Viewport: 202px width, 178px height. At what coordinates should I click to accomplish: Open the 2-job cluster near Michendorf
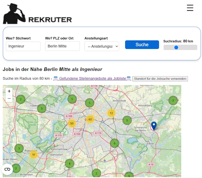[x=16, y=168]
